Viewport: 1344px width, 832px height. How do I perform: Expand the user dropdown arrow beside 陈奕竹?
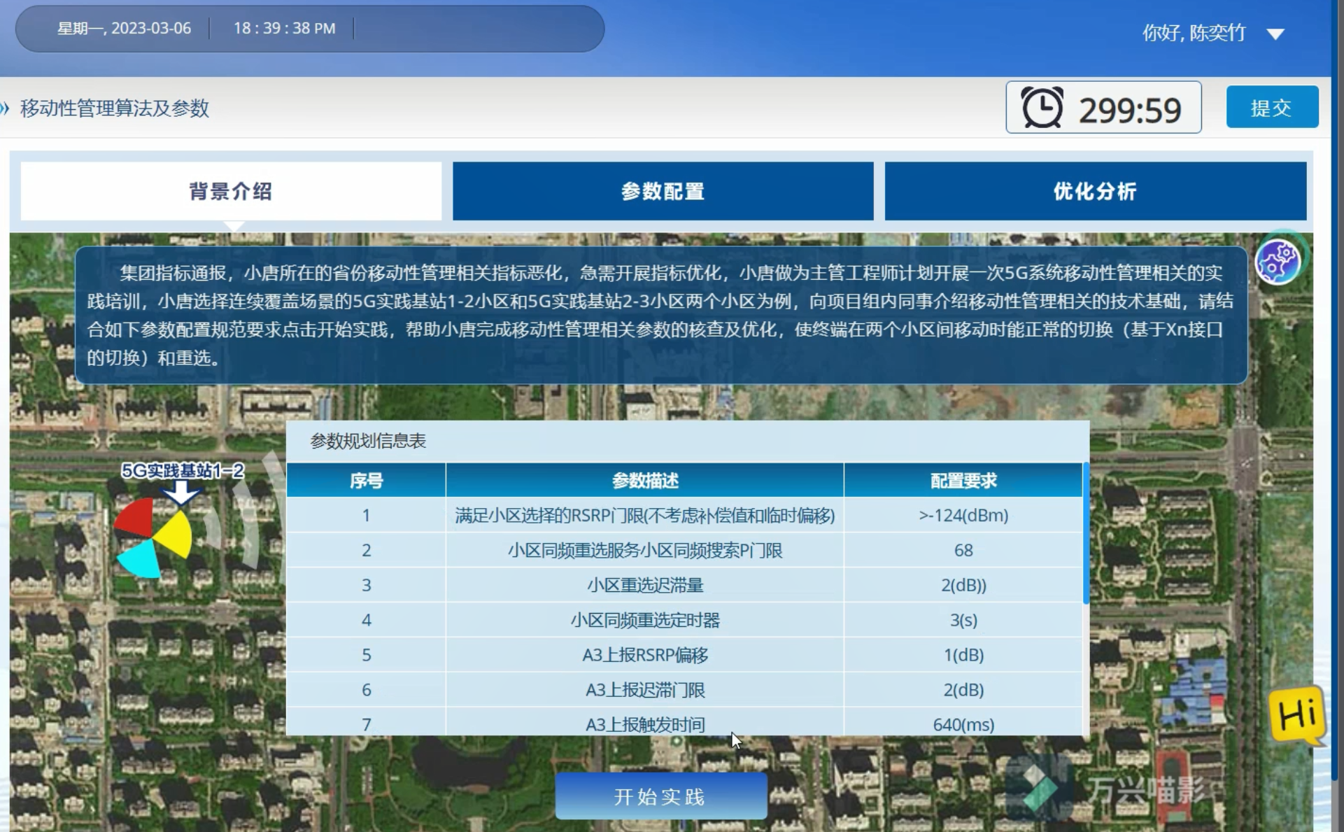[x=1275, y=34]
